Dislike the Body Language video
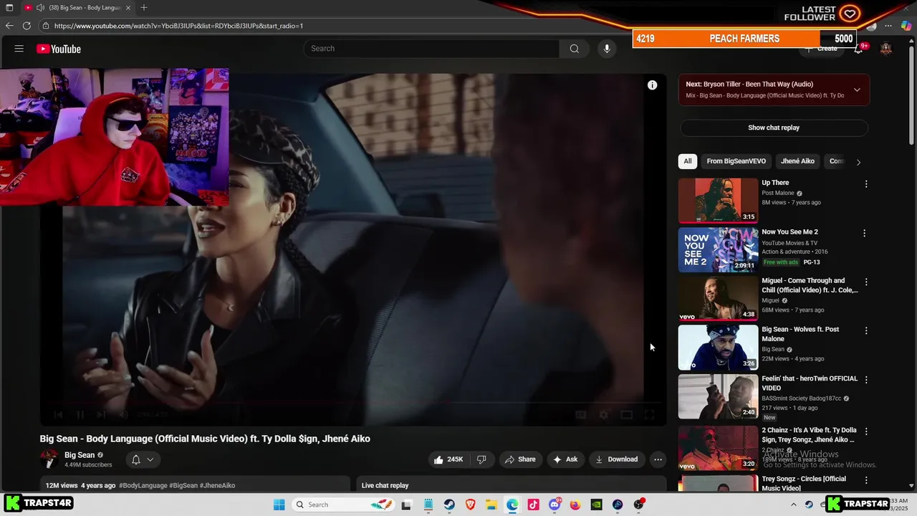This screenshot has width=917, height=516. click(x=481, y=459)
